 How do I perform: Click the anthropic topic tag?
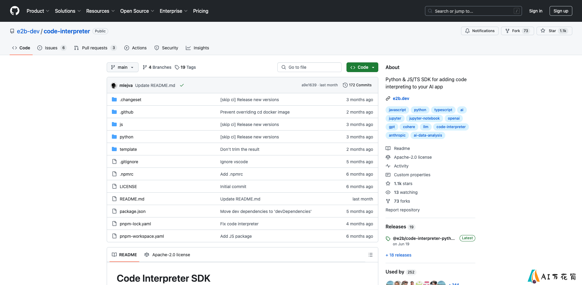(397, 135)
